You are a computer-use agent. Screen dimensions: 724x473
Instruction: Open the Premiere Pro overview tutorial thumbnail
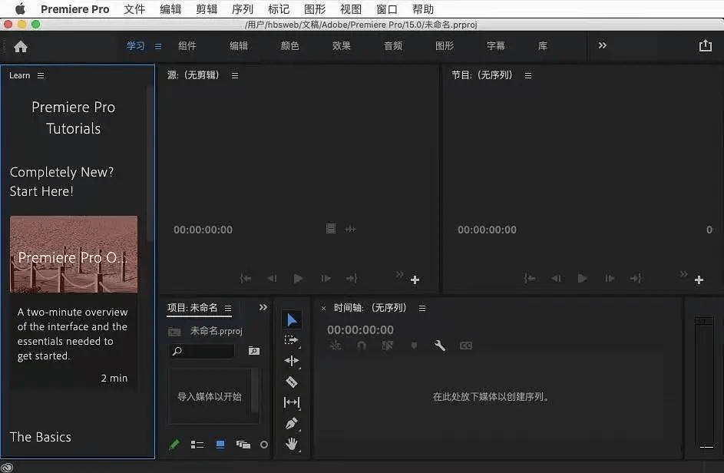(74, 254)
